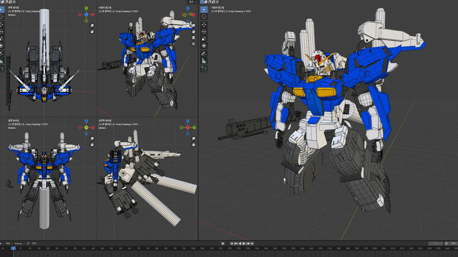Viewport: 458px width, 257px height.
Task: Play animation in reverse
Action: [x=240, y=243]
